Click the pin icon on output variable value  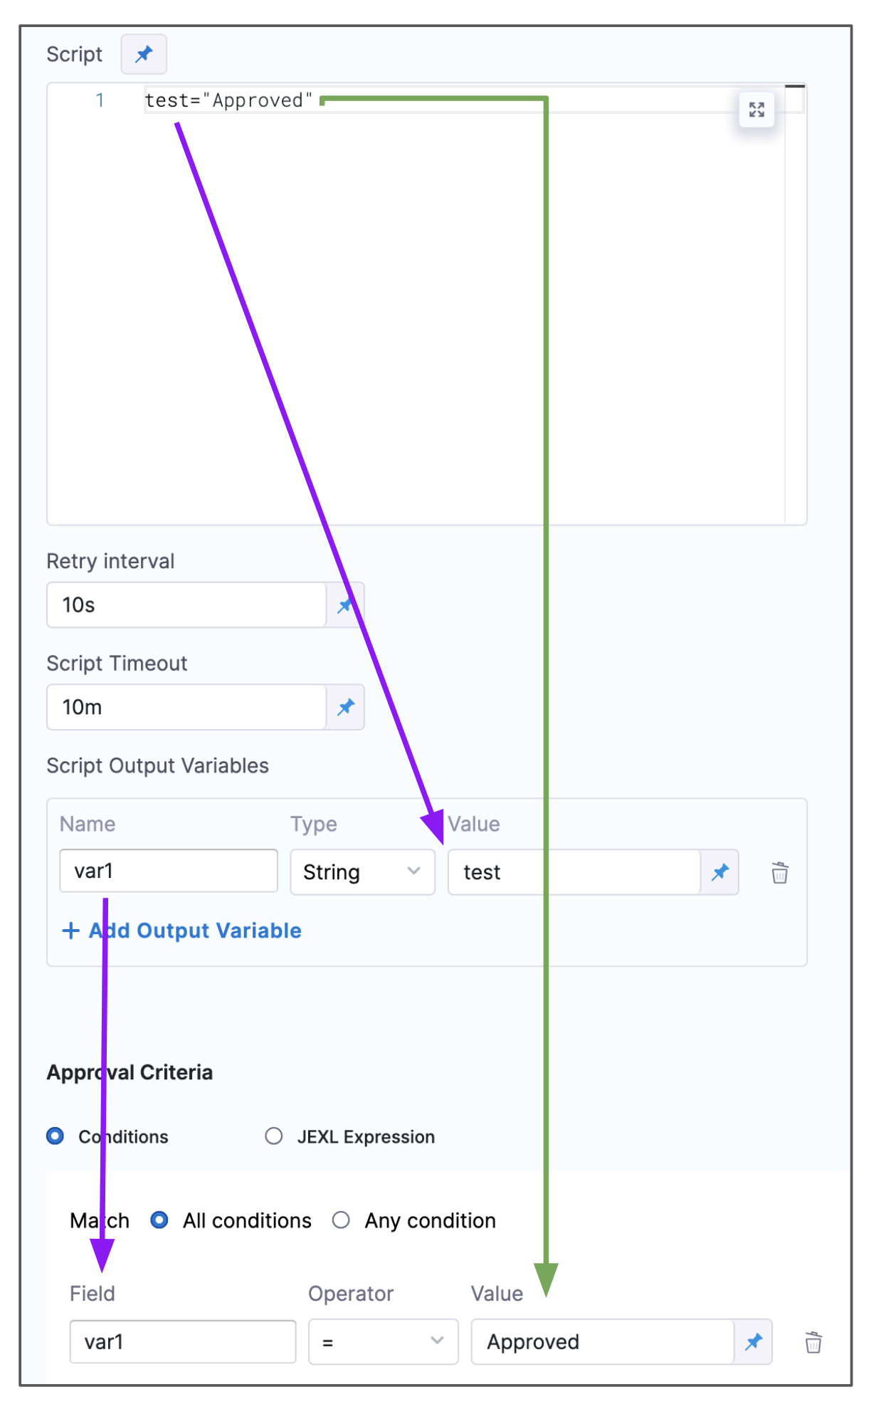click(x=719, y=872)
